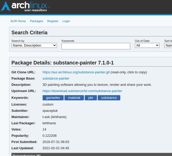Click the package description text
The height and width of the screenshot is (156, 172).
tap(97, 85)
